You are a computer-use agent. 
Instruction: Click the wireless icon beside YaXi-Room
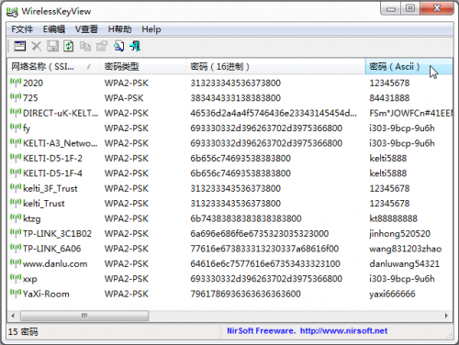tap(16, 293)
